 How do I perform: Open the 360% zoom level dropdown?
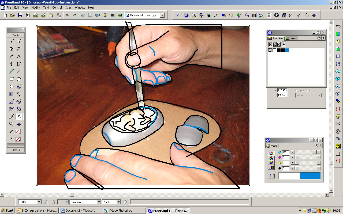(39, 202)
